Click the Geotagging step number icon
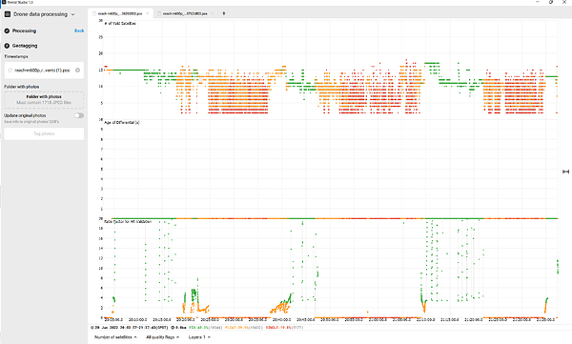 7,46
